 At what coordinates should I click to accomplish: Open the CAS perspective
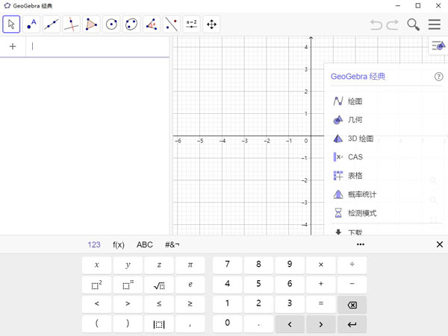pyautogui.click(x=355, y=157)
